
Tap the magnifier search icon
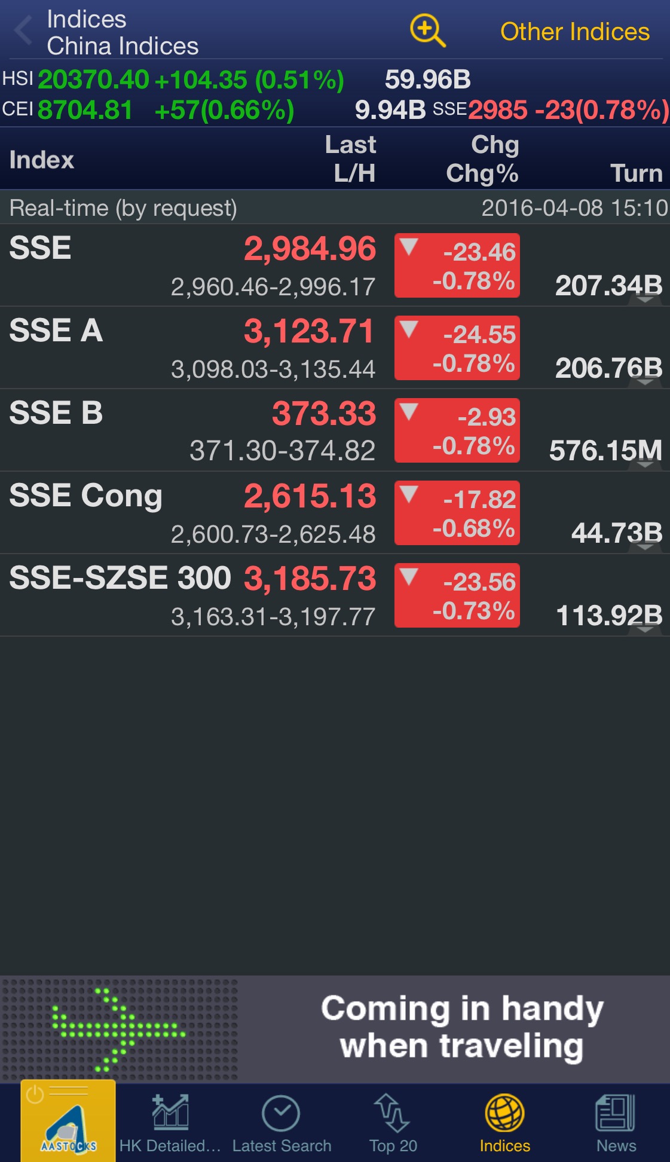[427, 30]
